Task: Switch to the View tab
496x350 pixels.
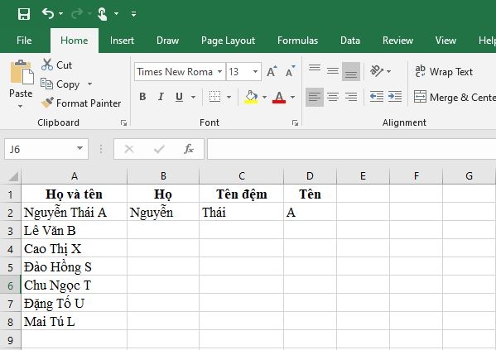Action: click(x=445, y=41)
